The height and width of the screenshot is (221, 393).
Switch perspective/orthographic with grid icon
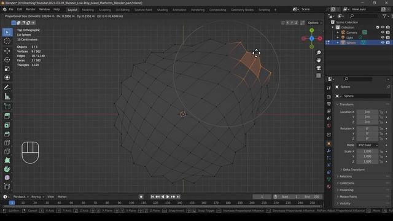click(x=319, y=76)
